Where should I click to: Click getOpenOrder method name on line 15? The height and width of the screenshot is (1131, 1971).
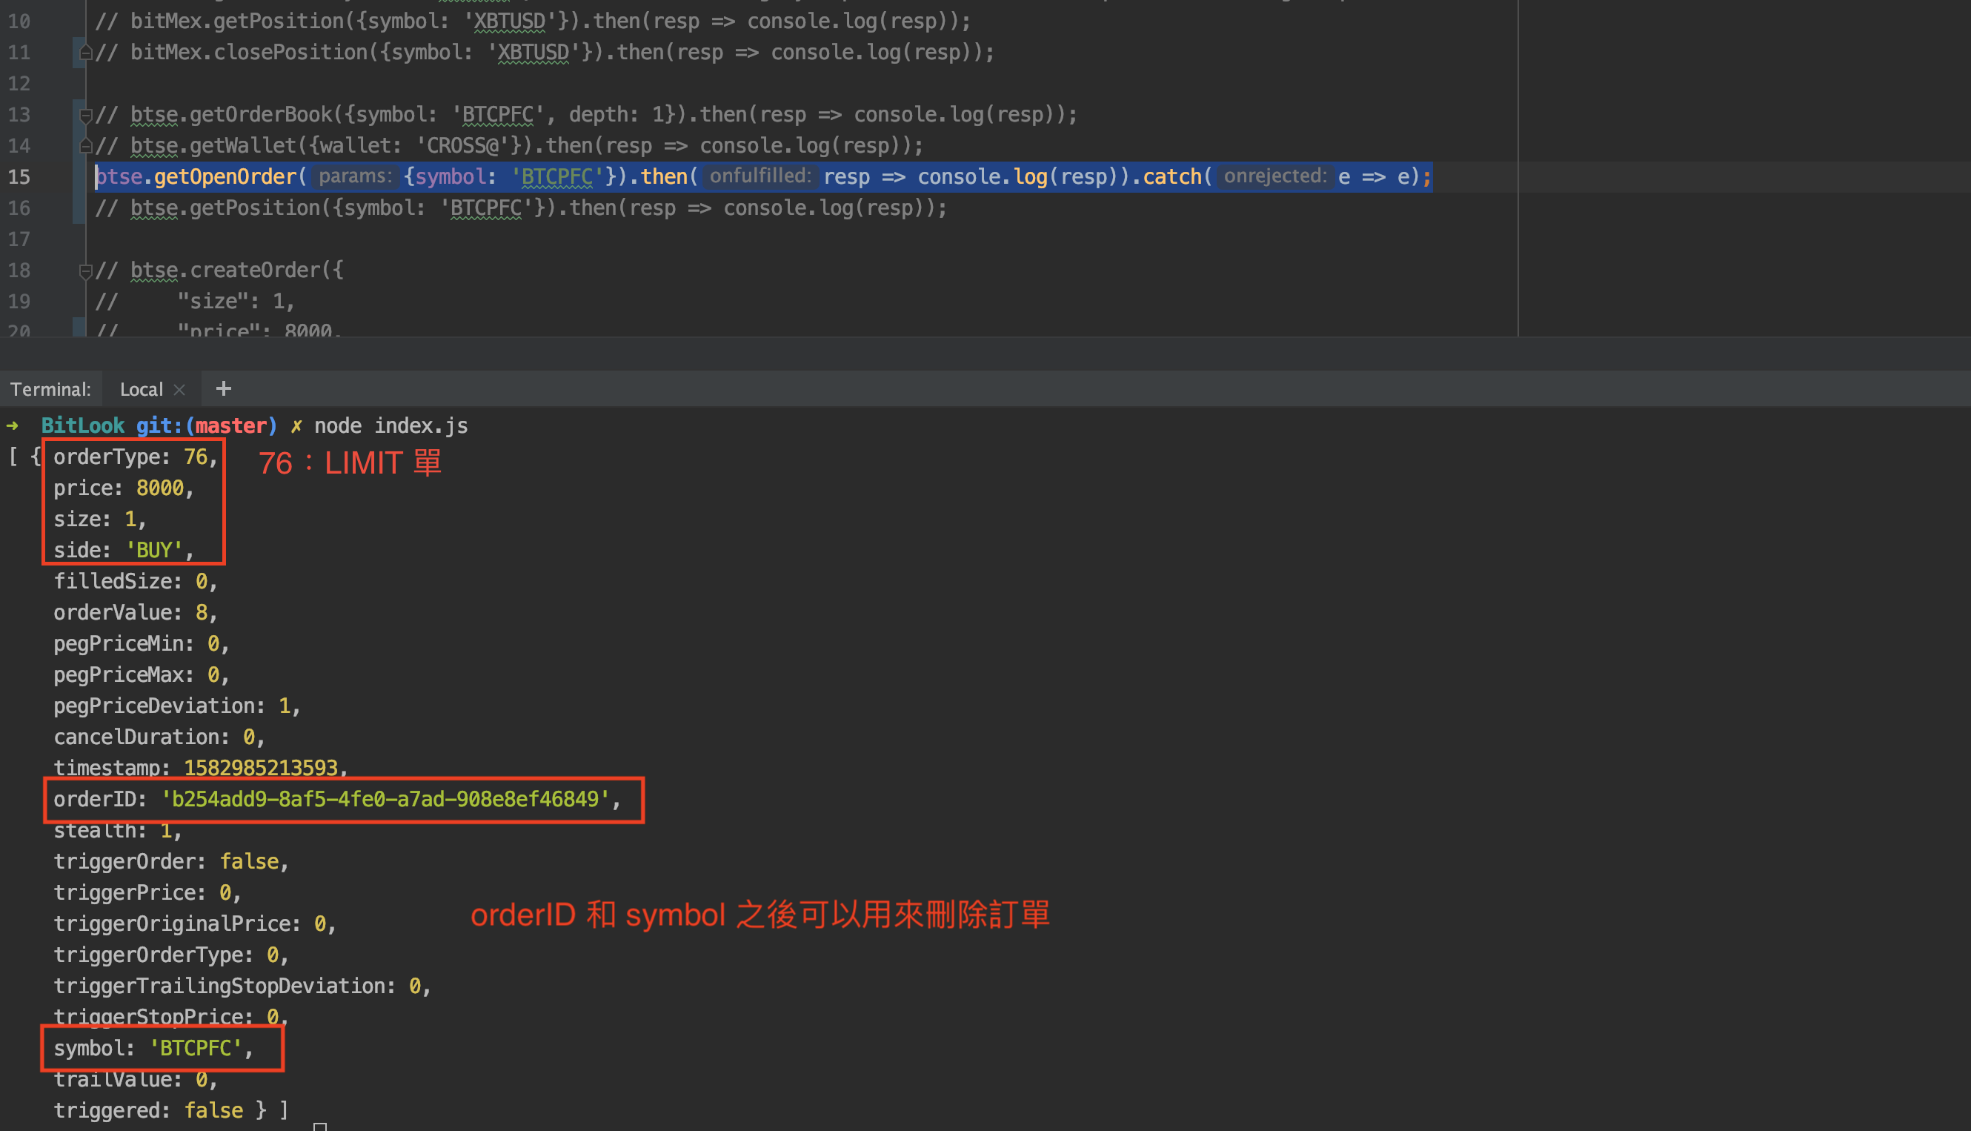pyautogui.click(x=225, y=177)
